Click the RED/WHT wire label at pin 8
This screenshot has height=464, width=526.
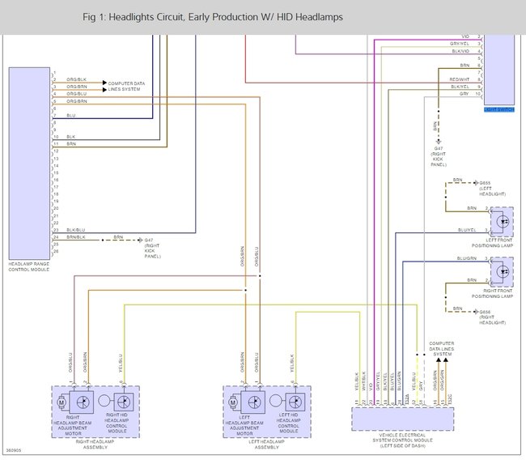pyautogui.click(x=460, y=79)
